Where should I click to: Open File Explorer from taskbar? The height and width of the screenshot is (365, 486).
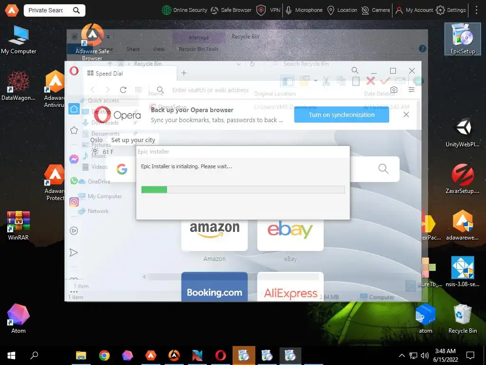(x=81, y=355)
